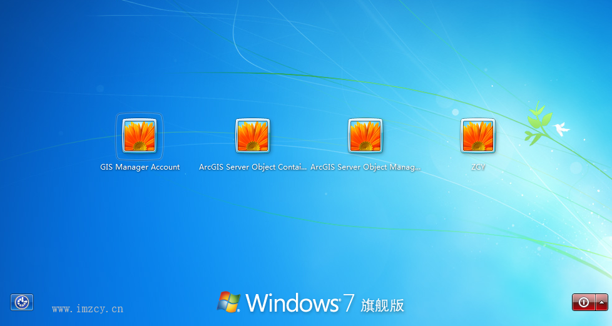The height and width of the screenshot is (326, 612).
Task: Click the white bird decoration
Action: point(561,129)
